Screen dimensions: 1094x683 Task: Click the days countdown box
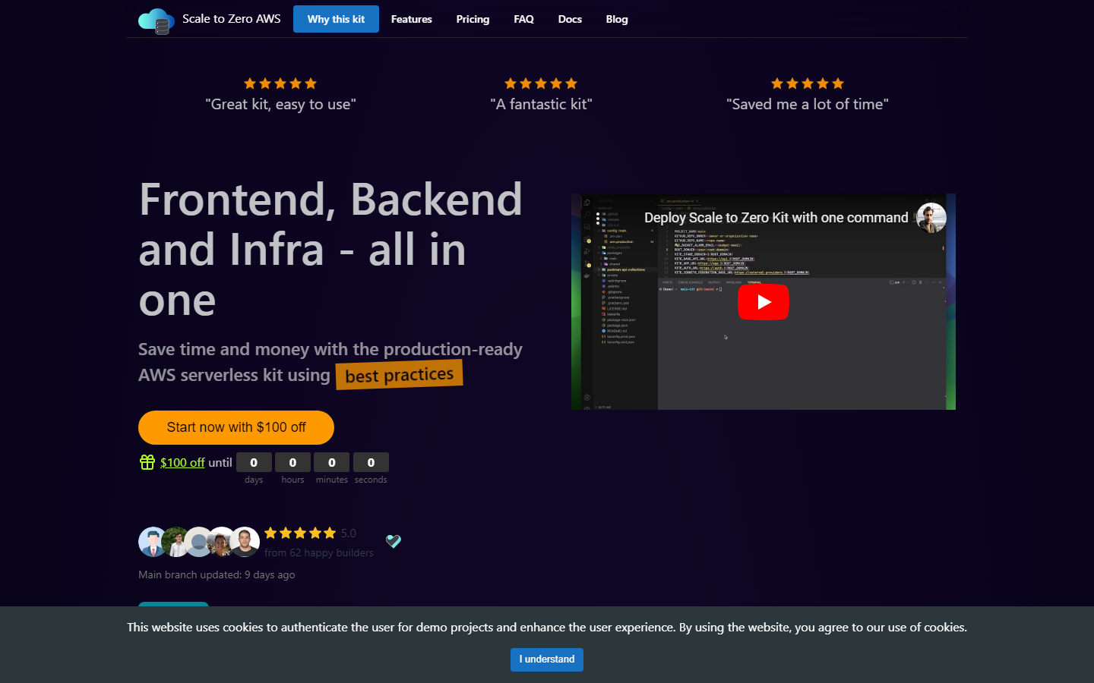point(254,461)
